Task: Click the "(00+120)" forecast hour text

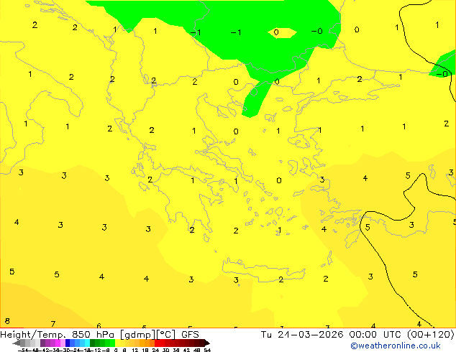Action: (x=430, y=334)
